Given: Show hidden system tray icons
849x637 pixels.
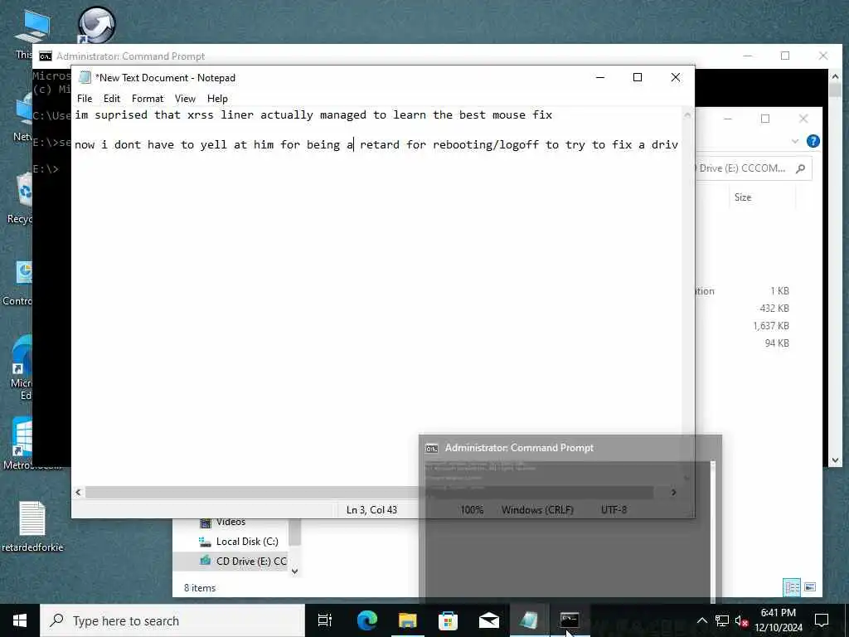Looking at the screenshot, I should [x=701, y=620].
